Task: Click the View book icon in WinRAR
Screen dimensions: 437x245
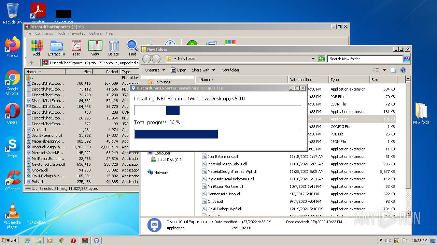Action: click(95, 48)
